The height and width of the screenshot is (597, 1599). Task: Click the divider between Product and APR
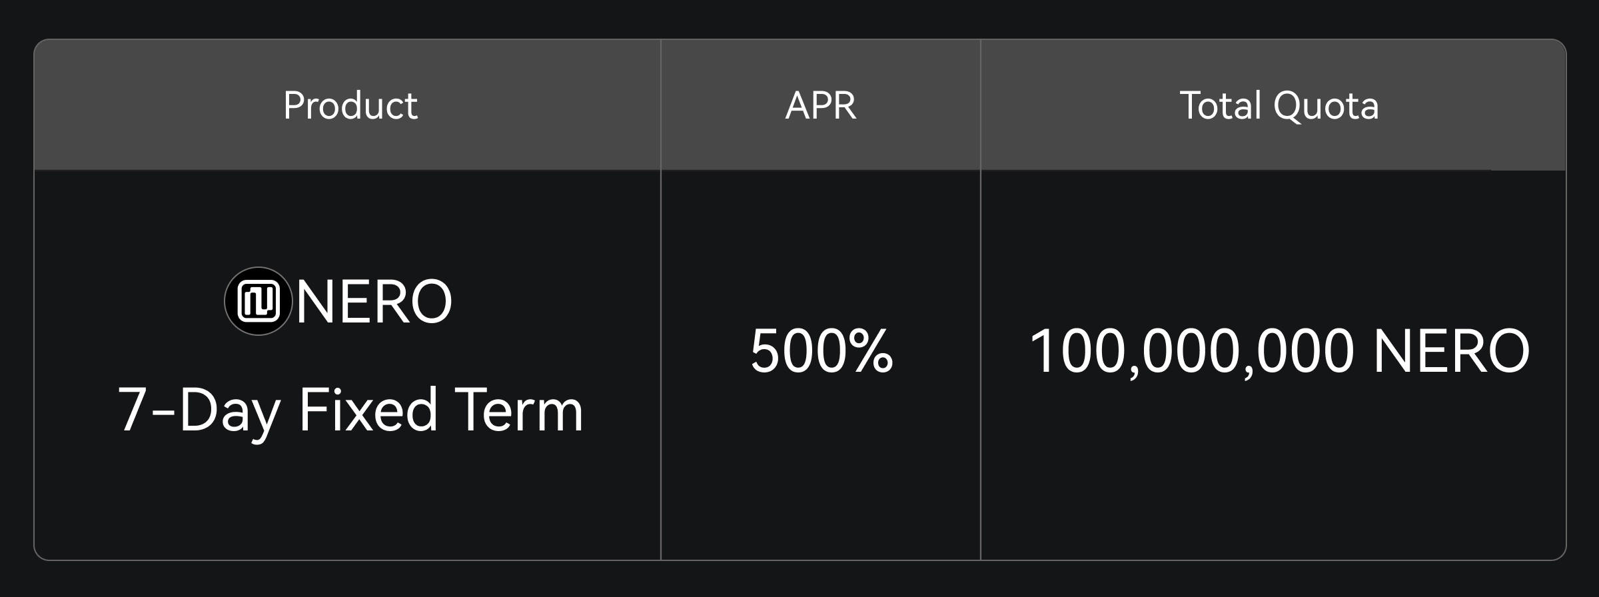click(661, 300)
